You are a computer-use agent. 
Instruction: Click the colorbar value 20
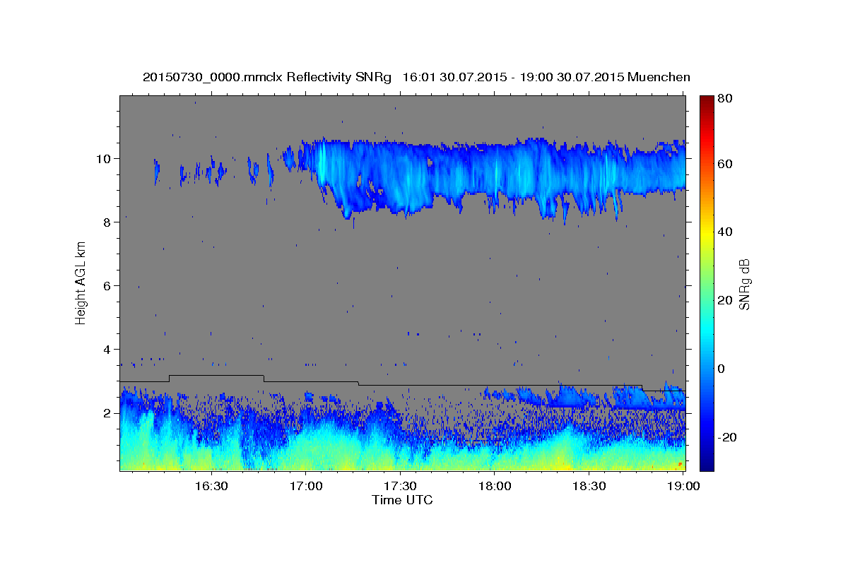pyautogui.click(x=724, y=300)
